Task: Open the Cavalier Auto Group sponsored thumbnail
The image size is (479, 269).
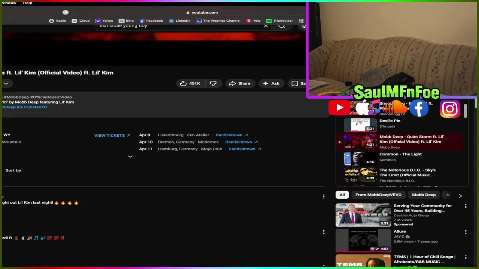Action: coord(363,215)
